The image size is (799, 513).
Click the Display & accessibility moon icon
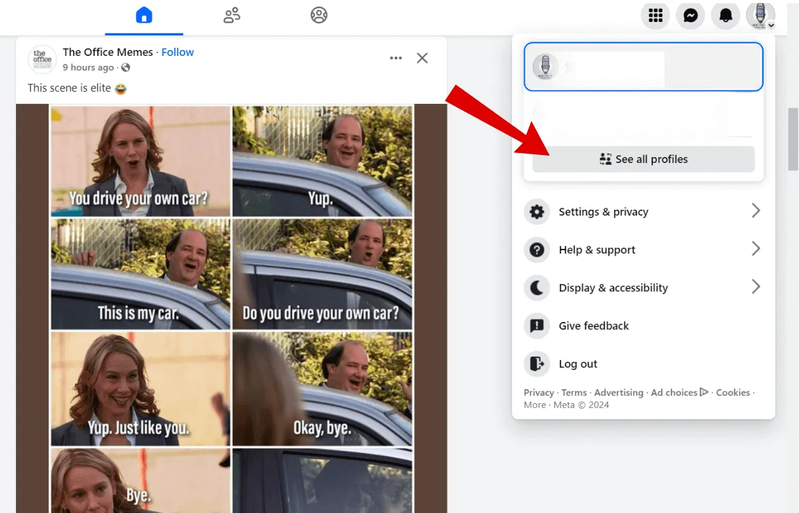[x=537, y=287]
